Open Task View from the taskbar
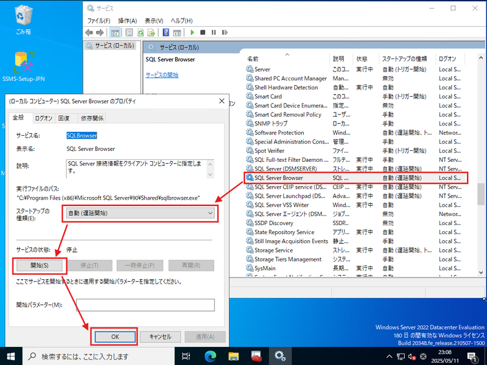Image resolution: width=487 pixels, height=365 pixels. (x=186, y=356)
